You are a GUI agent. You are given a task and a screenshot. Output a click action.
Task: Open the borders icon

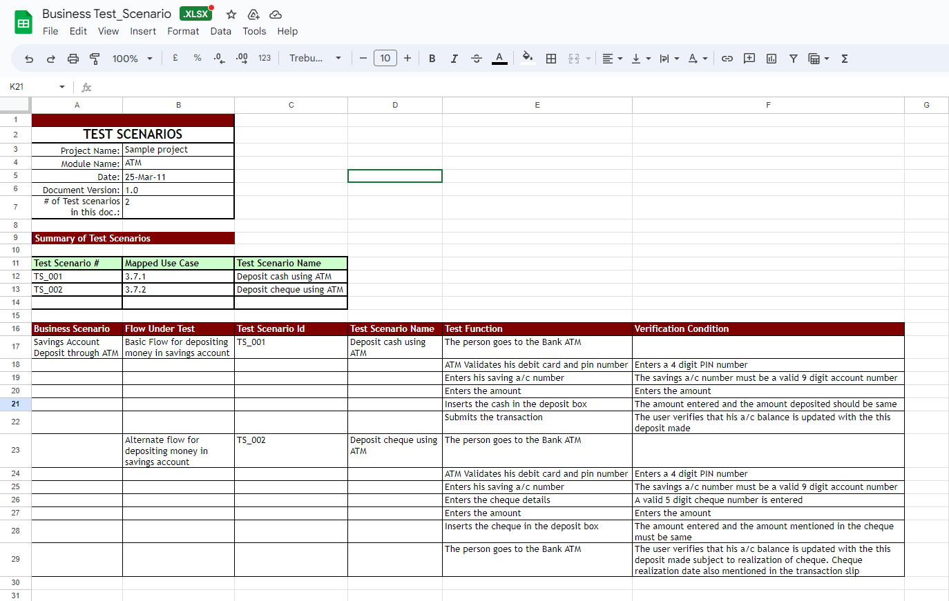tap(551, 59)
